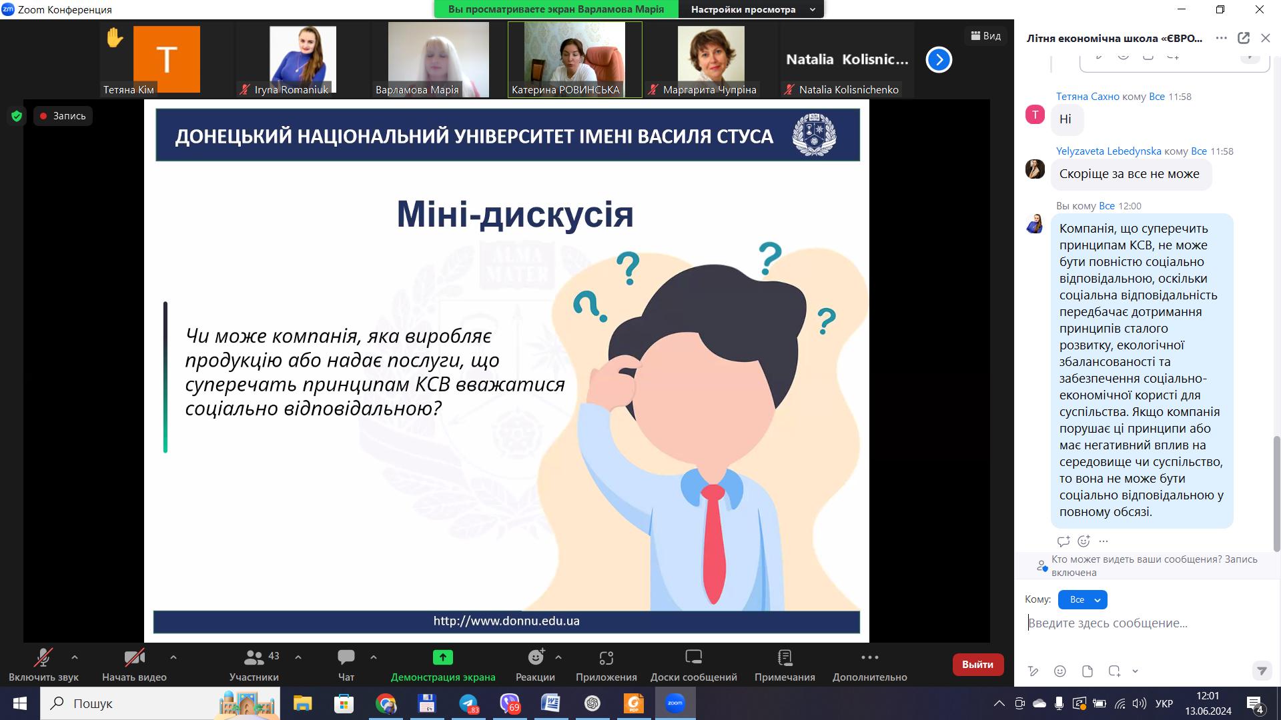The height and width of the screenshot is (720, 1281).
Task: Select Катерина РОВИНСЬКА video thumbnail
Action: (x=575, y=60)
